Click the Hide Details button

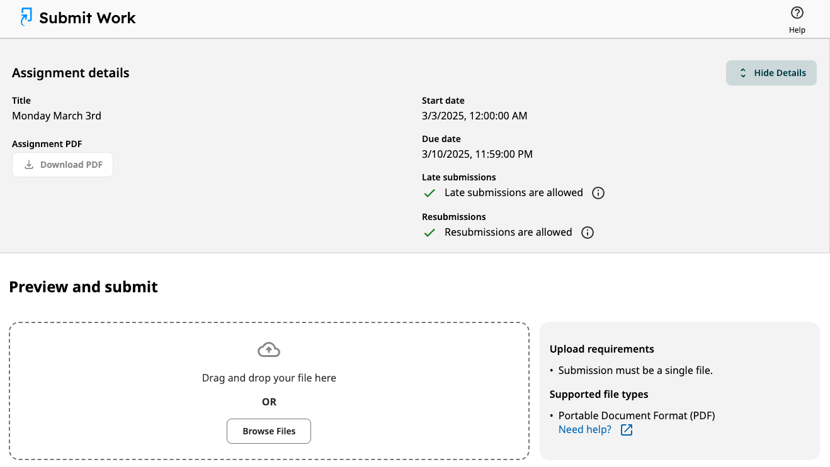[771, 73]
